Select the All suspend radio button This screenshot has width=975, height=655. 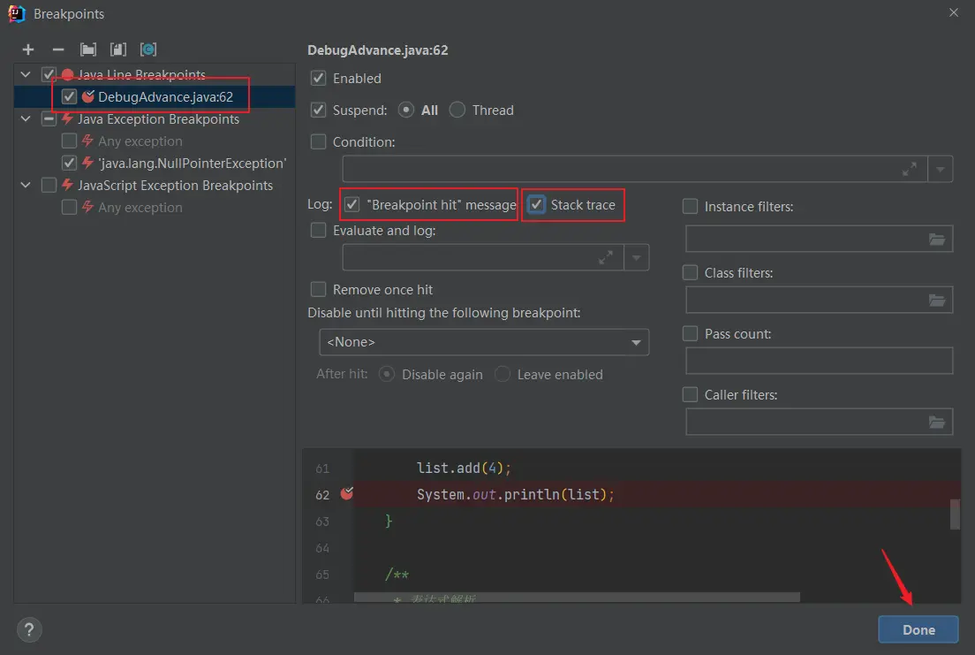406,110
